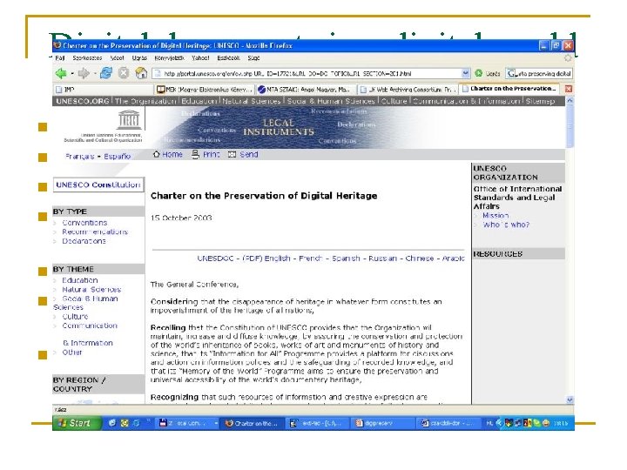Screen dimensions: 627x470
Task: Switch to the MTA SZTAKI Angol-Magyar tab
Action: click(306, 89)
